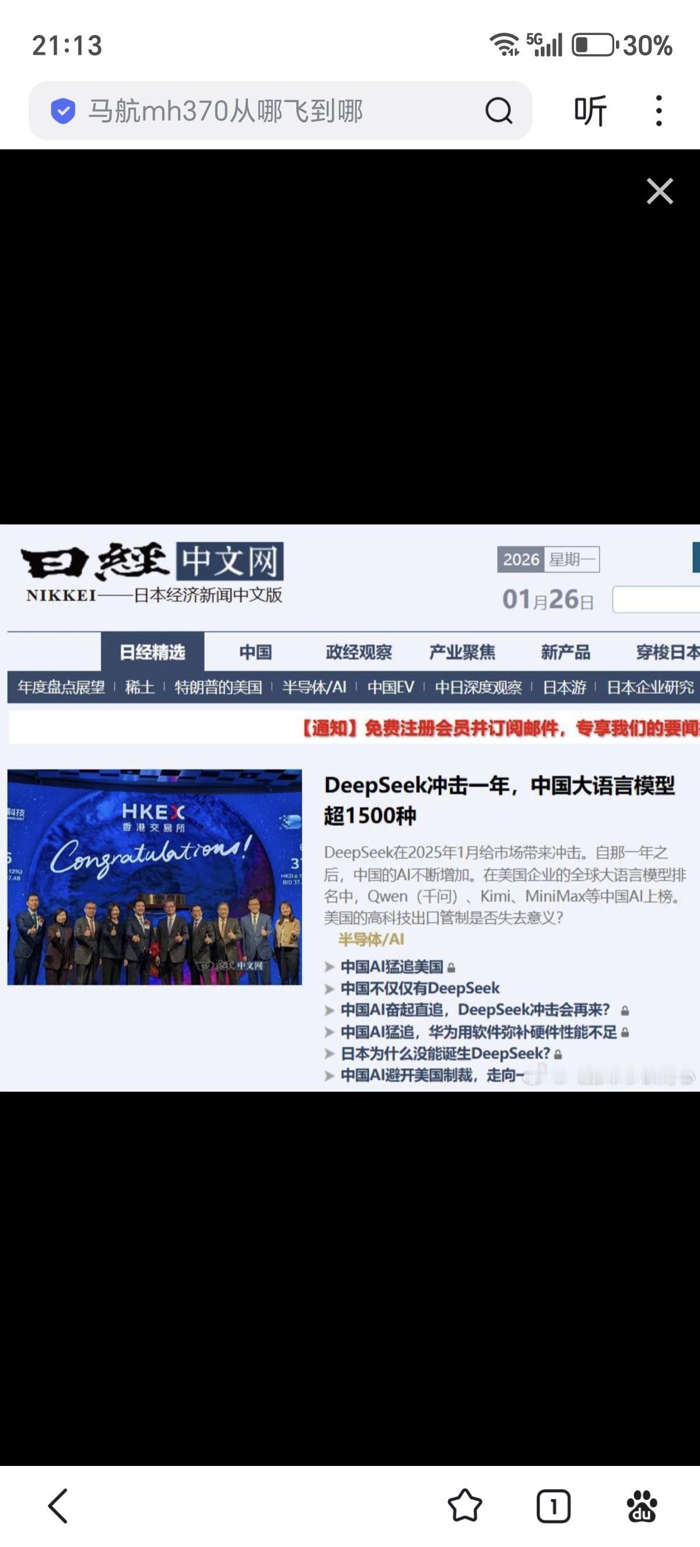Screen dimensions: 700x1547
Task: Tap the 听 listen button
Action: click(x=590, y=110)
